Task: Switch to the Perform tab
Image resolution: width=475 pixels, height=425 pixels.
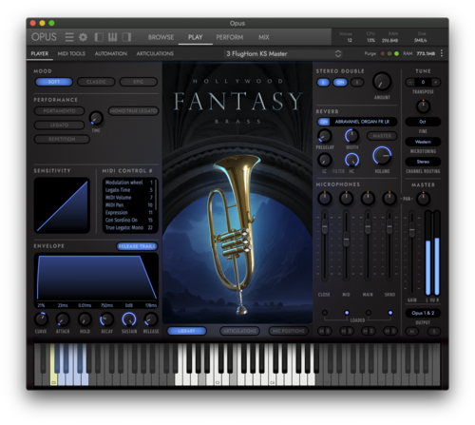Action: [230, 37]
